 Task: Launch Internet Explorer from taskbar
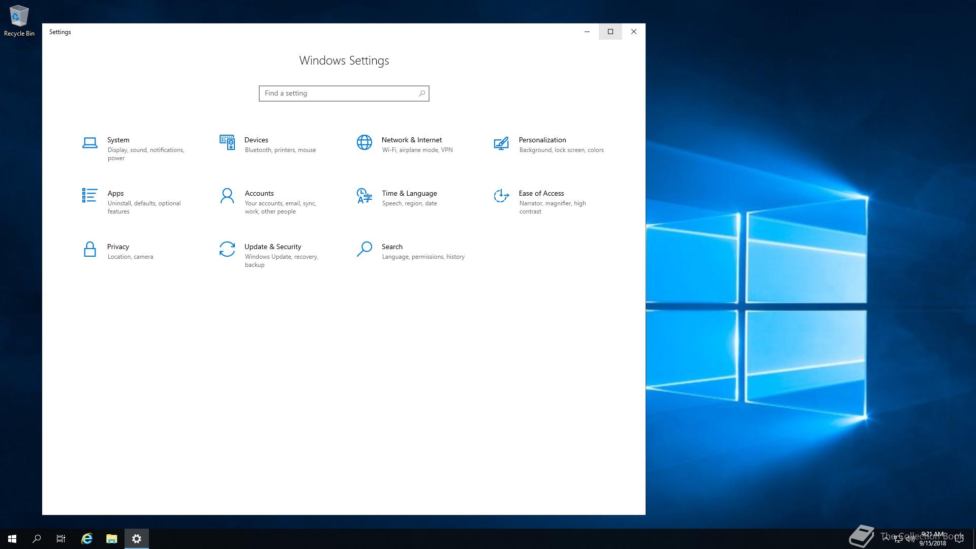(x=87, y=539)
